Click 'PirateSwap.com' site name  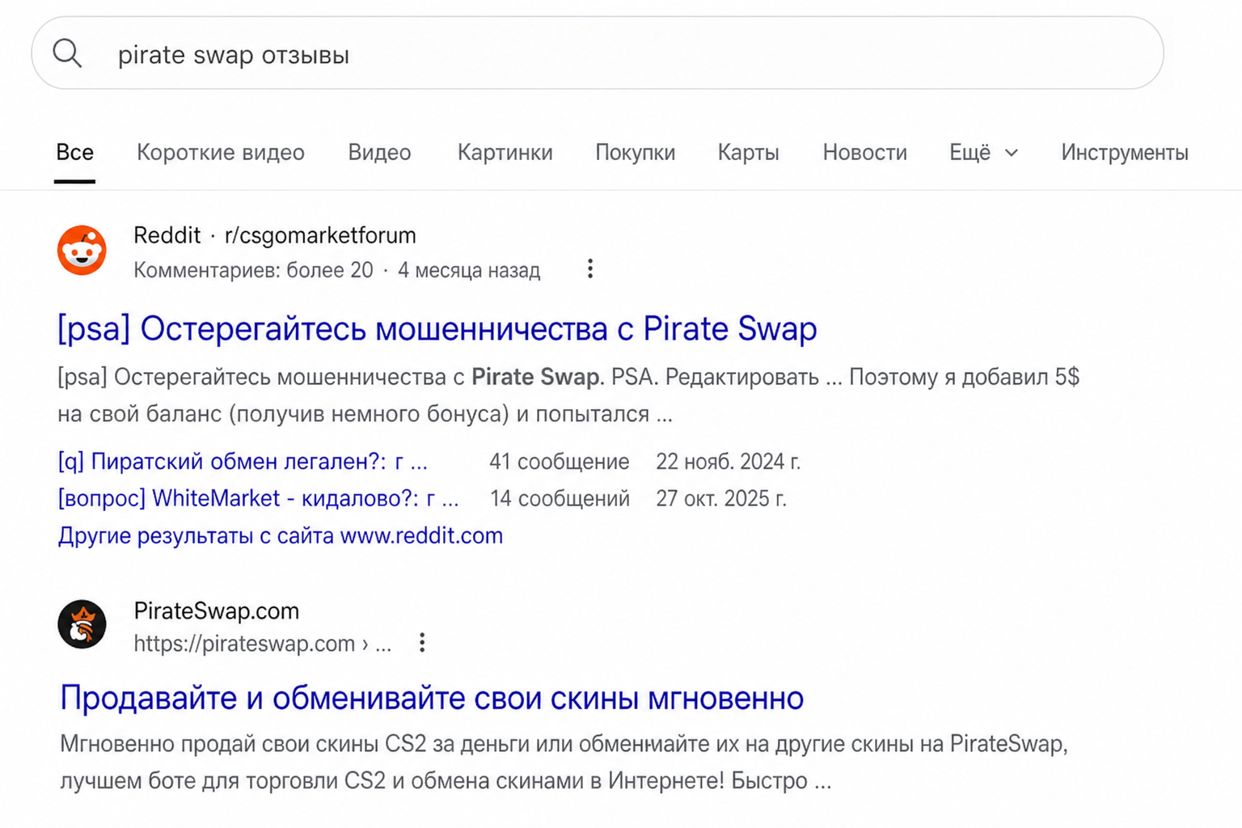[x=216, y=610]
